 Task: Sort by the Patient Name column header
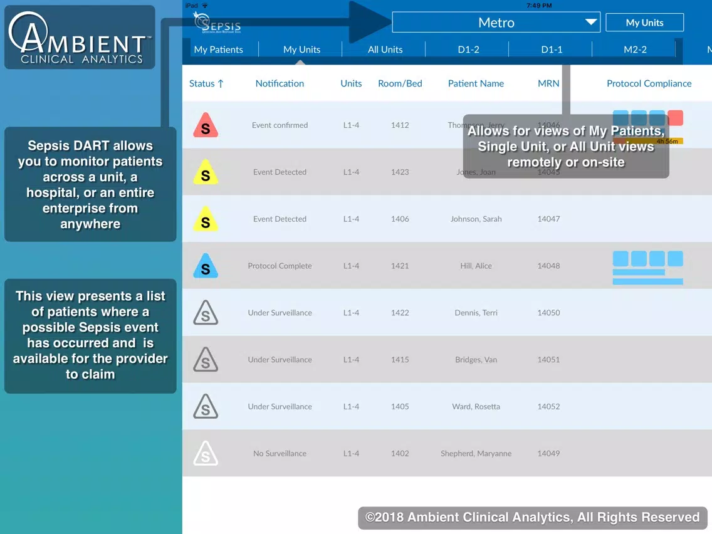click(476, 83)
